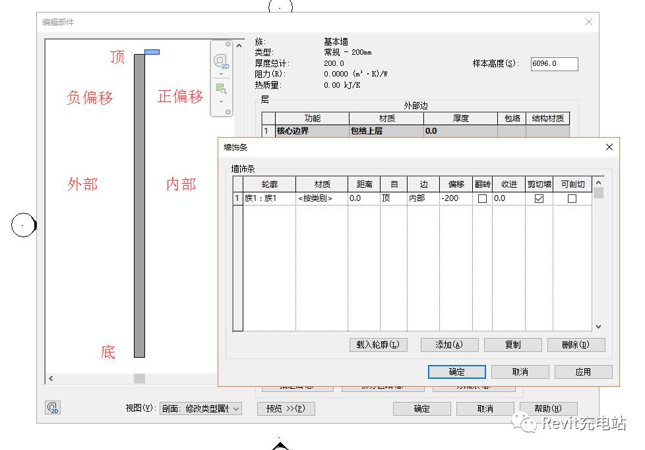Click preview pane left scroll arrow

[x=51, y=378]
